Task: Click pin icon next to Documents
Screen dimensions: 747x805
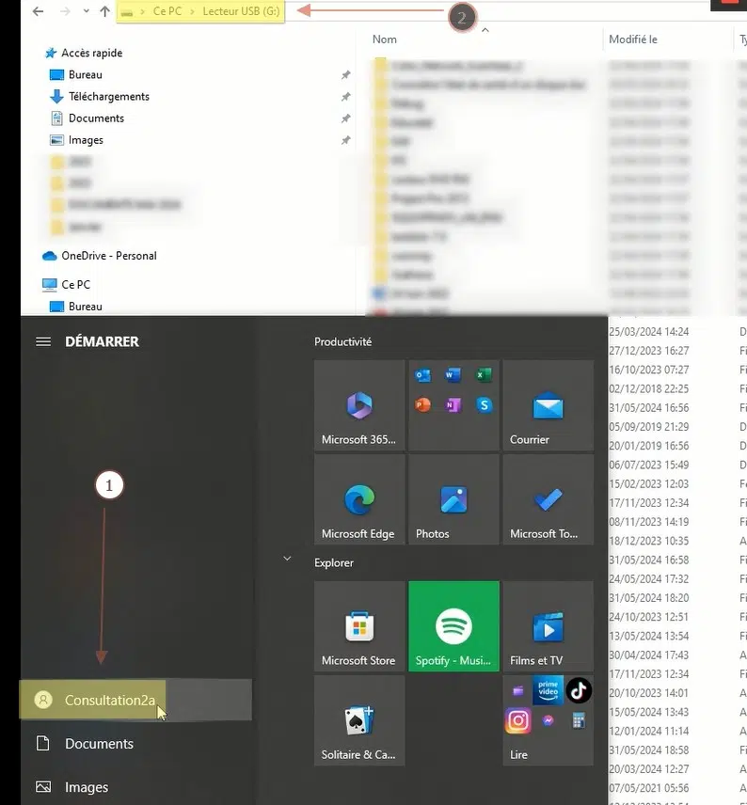Action: point(346,118)
